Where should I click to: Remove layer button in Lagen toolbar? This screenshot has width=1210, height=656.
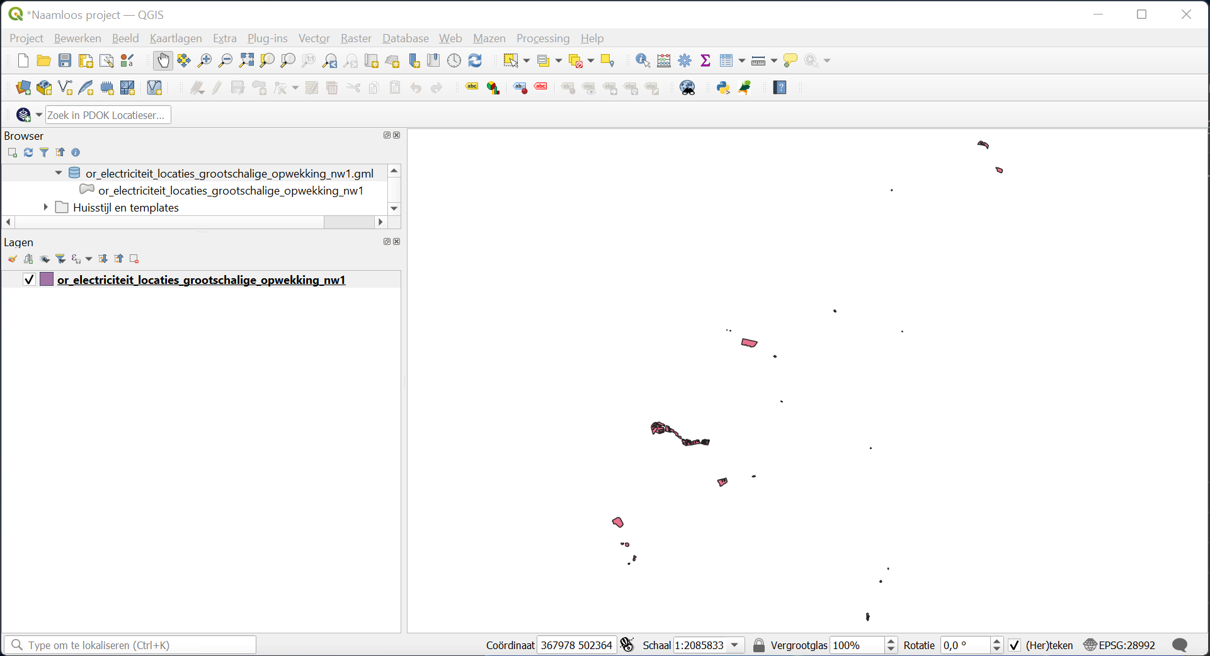pos(134,259)
